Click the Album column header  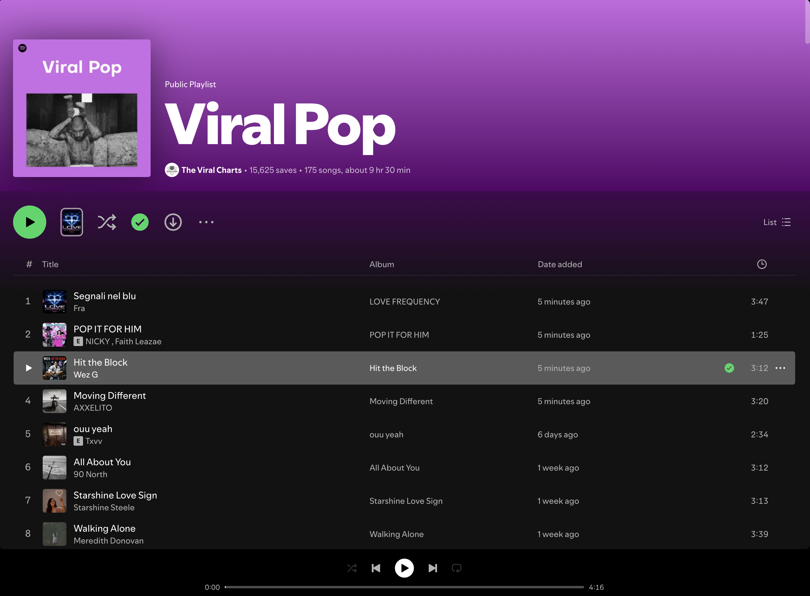pos(382,264)
